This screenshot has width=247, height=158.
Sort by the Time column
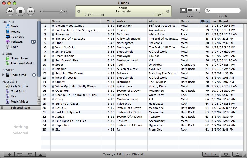pyautogui.click(x=108, y=21)
